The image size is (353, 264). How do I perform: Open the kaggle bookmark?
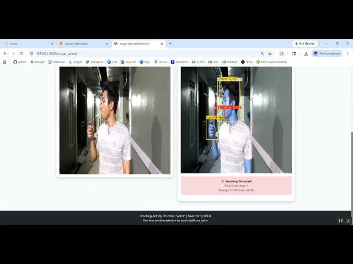click(x=76, y=62)
